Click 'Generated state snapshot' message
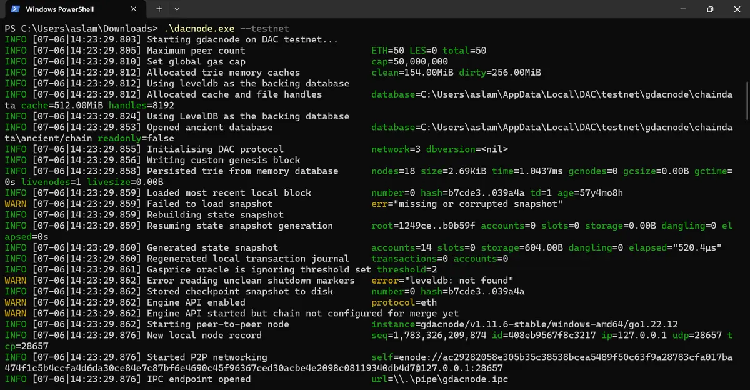The height and width of the screenshot is (390, 750). pos(212,247)
